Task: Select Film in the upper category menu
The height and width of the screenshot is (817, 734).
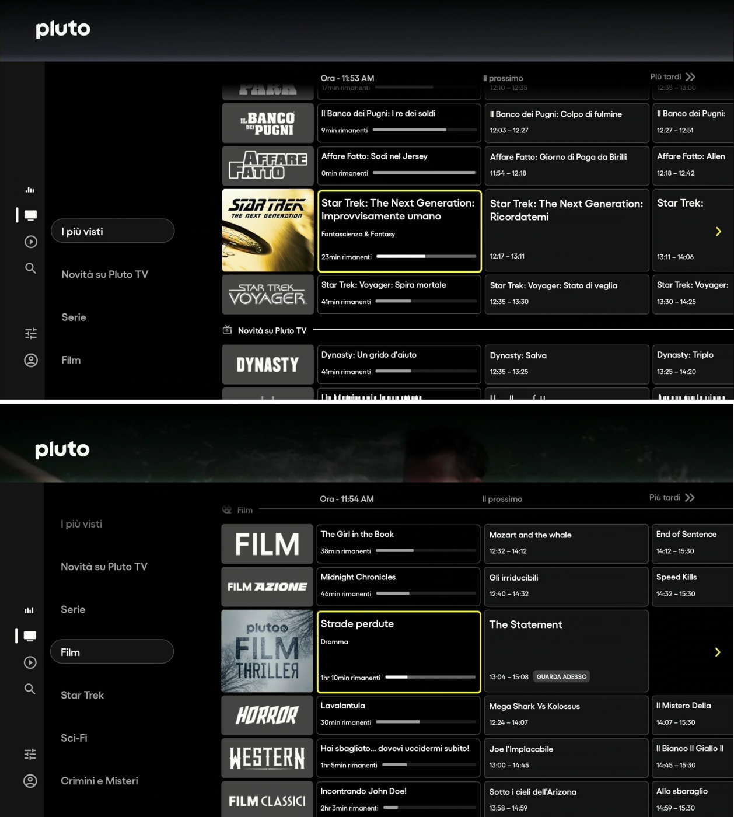Action: (71, 360)
